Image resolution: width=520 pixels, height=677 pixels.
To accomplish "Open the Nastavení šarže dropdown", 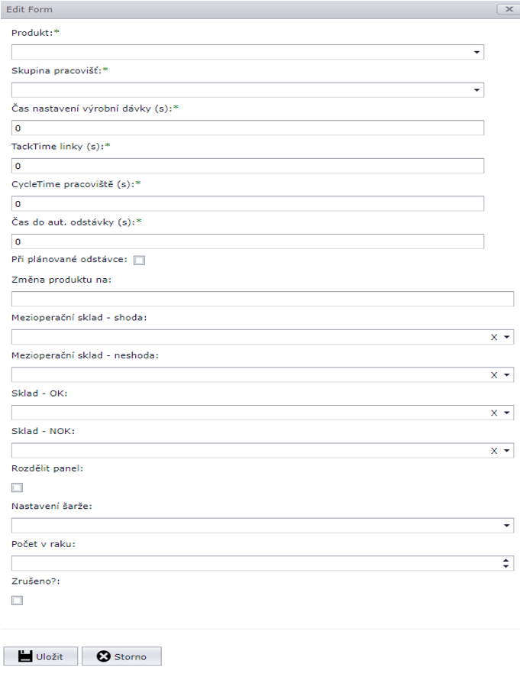I will 506,526.
